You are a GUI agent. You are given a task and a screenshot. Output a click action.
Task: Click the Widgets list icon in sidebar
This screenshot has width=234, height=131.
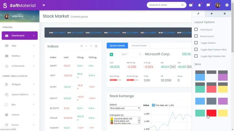click(7, 84)
